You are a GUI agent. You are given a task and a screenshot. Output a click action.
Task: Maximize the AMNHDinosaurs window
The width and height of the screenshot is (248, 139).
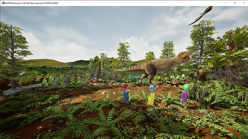click(x=235, y=3)
